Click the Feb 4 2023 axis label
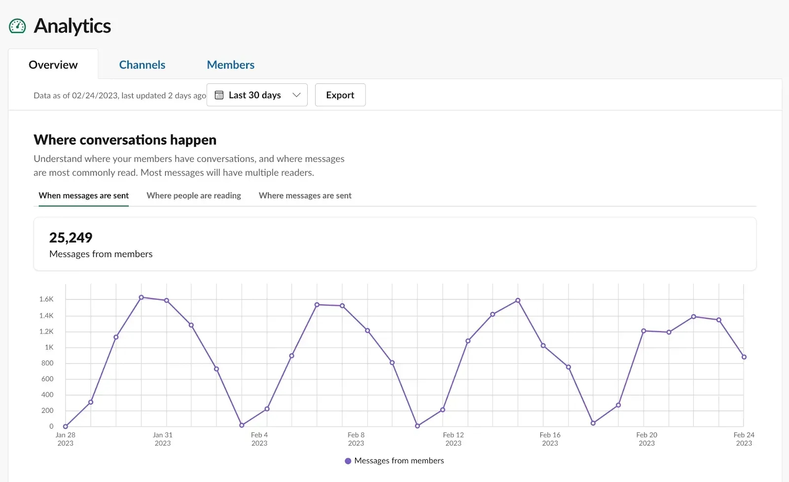 tap(259, 439)
